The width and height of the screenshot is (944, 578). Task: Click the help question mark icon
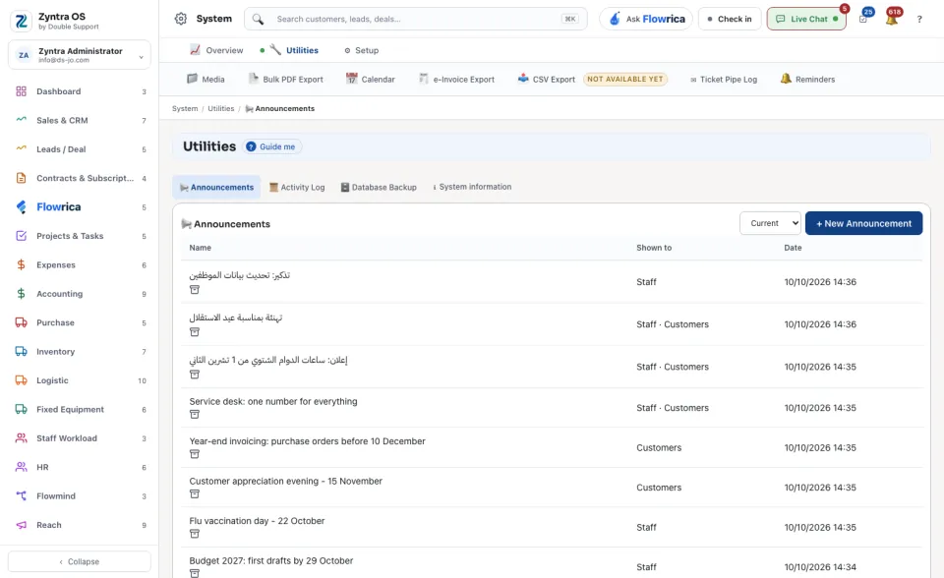(919, 20)
